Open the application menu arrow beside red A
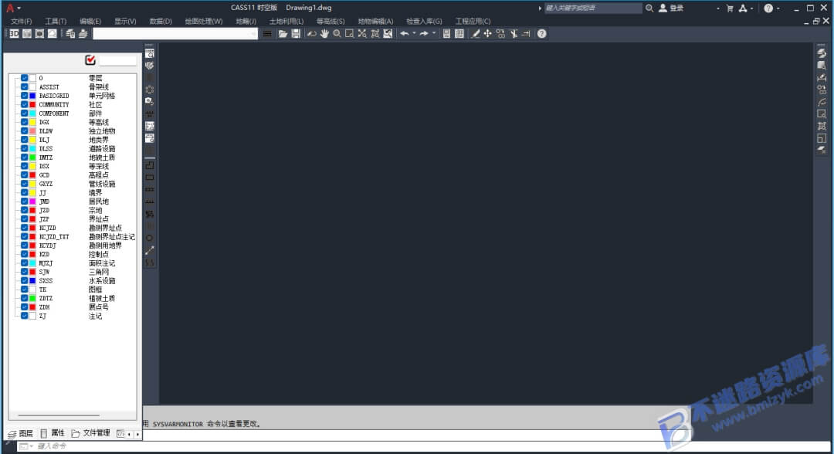Viewport: 834px width, 454px height. [19, 8]
